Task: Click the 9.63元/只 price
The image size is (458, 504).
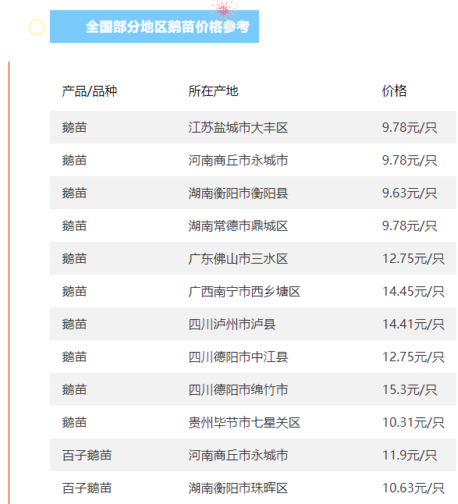Action: click(410, 193)
